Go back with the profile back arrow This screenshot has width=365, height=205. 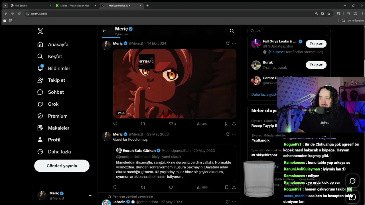pyautogui.click(x=104, y=31)
